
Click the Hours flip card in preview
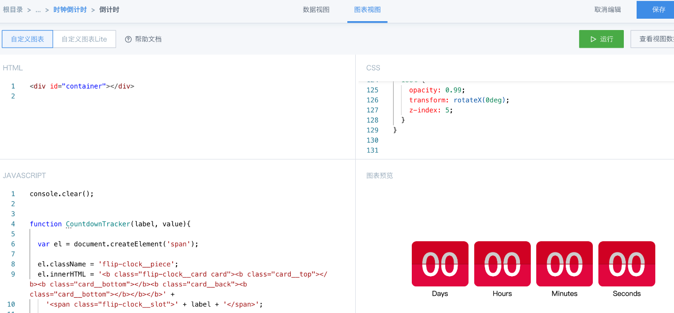click(x=502, y=264)
